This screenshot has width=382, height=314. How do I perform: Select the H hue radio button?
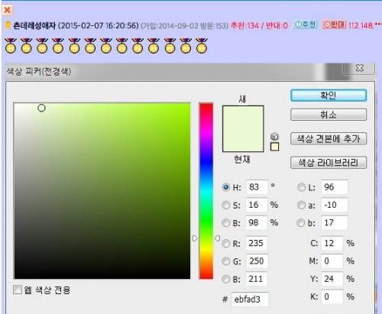coord(226,187)
